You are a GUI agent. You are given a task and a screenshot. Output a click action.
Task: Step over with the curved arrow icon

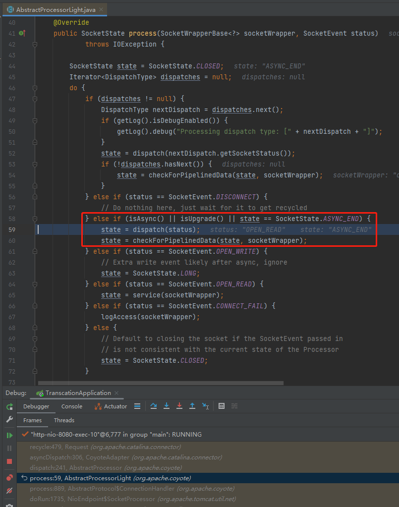tap(154, 406)
